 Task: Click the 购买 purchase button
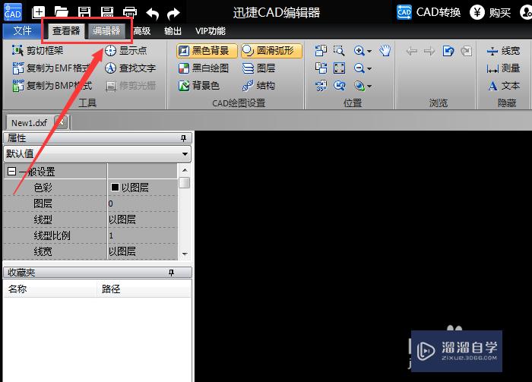490,13
